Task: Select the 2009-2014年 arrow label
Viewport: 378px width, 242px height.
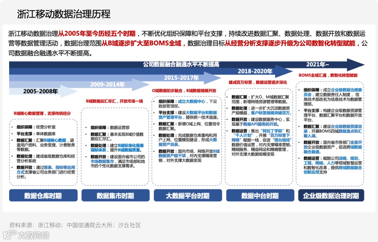Action: pyautogui.click(x=107, y=85)
